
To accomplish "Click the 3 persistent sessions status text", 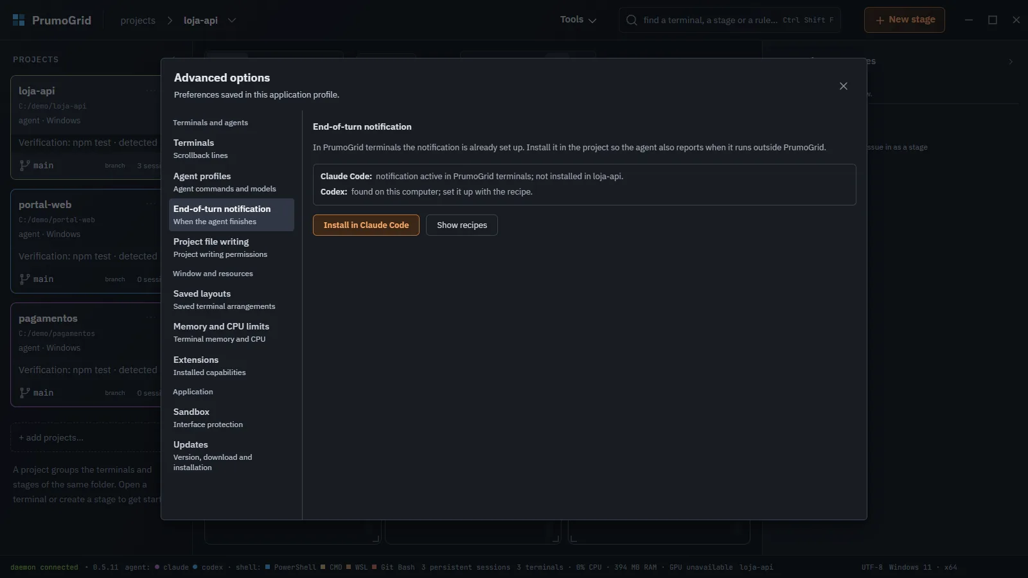I will click(466, 567).
